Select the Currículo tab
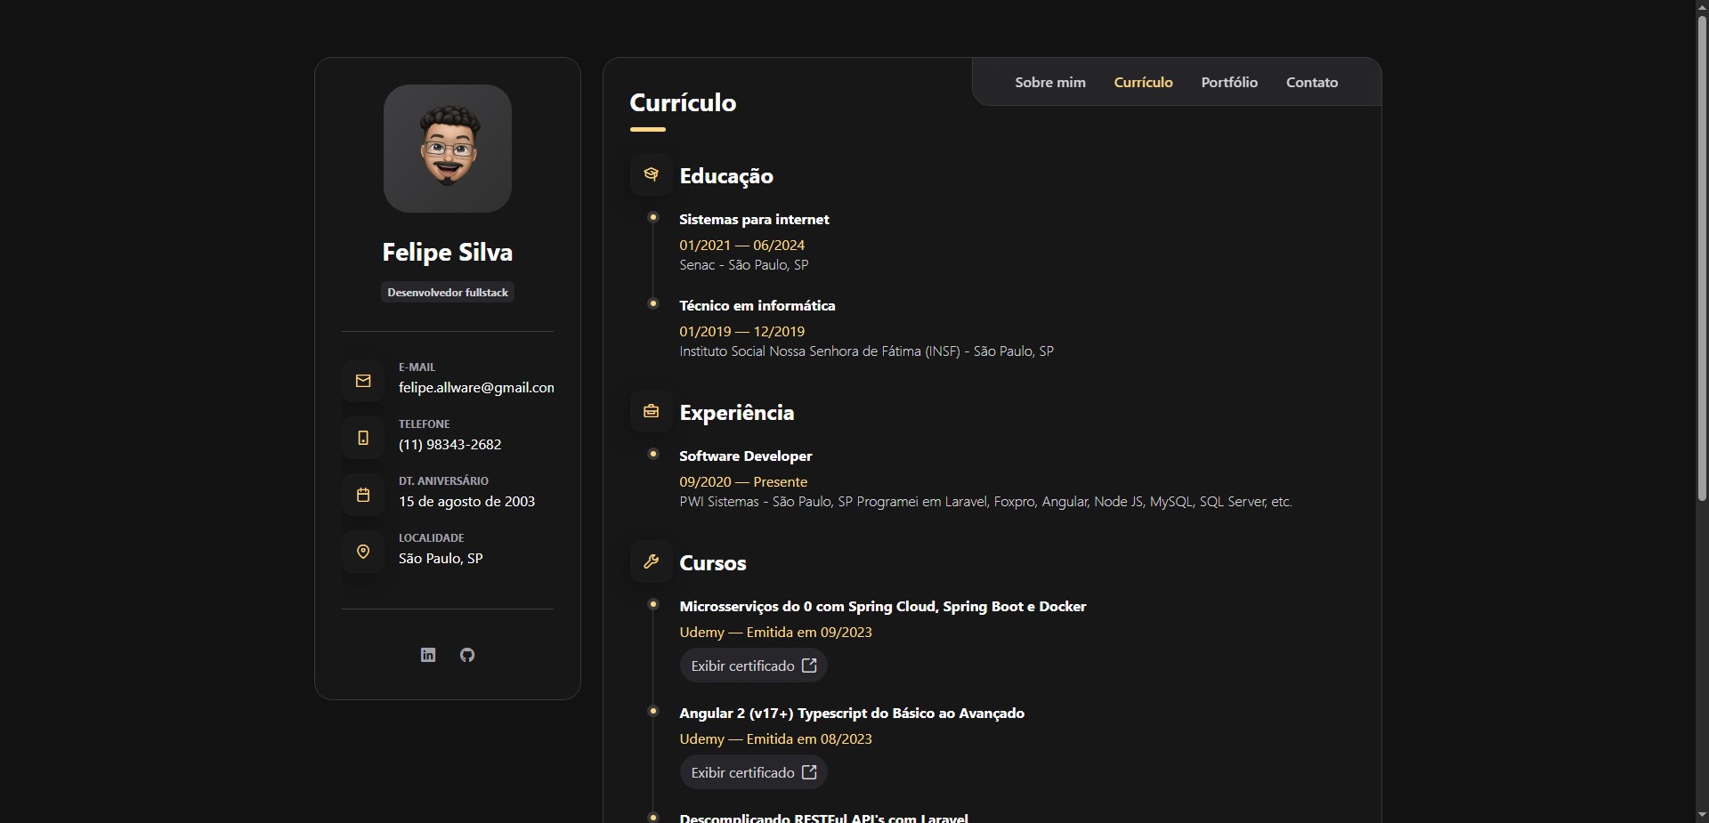Viewport: 1709px width, 823px height. (x=1144, y=82)
